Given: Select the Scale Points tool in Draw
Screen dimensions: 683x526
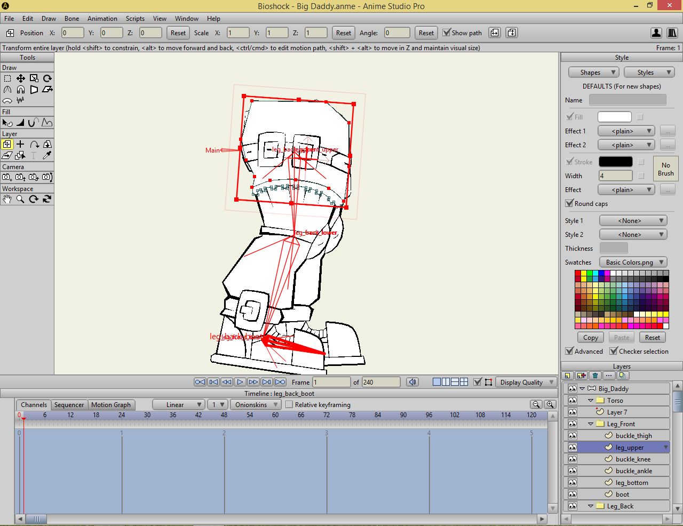Looking at the screenshot, I should [34, 78].
